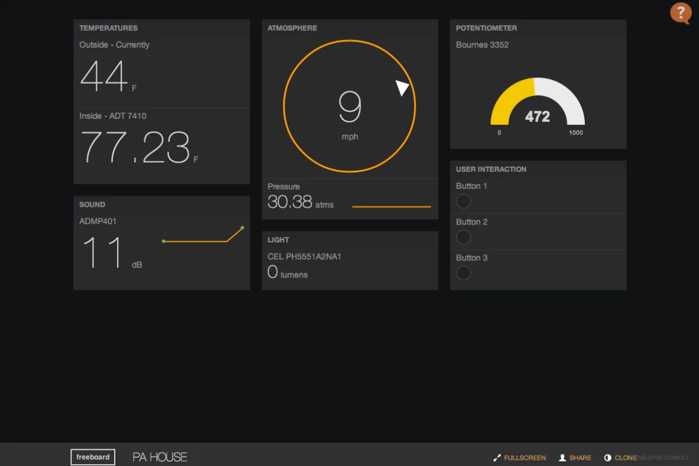This screenshot has width=699, height=466.
Task: Select the USER INTERACTION panel header
Action: 491,170
